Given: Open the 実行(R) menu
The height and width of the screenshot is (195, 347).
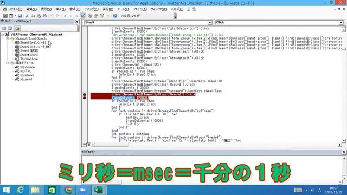Looking at the screenshot, I should [108, 9].
